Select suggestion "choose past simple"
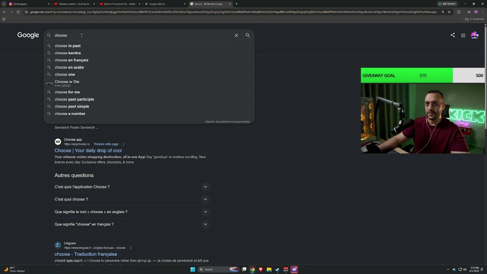This screenshot has width=487, height=274. pyautogui.click(x=149, y=107)
